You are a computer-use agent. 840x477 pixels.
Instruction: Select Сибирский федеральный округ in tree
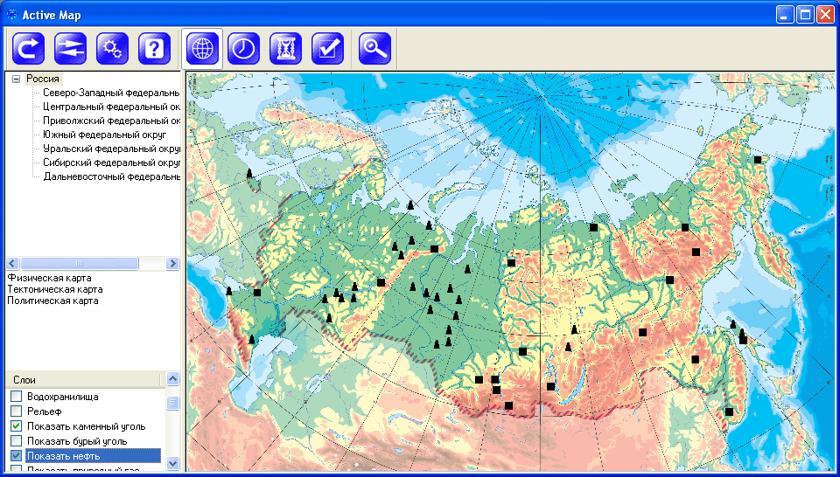click(110, 162)
